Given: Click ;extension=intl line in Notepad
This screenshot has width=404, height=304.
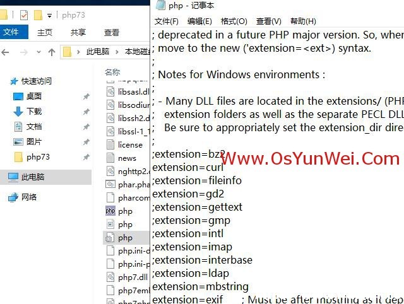Looking at the screenshot, I should pos(187,234).
